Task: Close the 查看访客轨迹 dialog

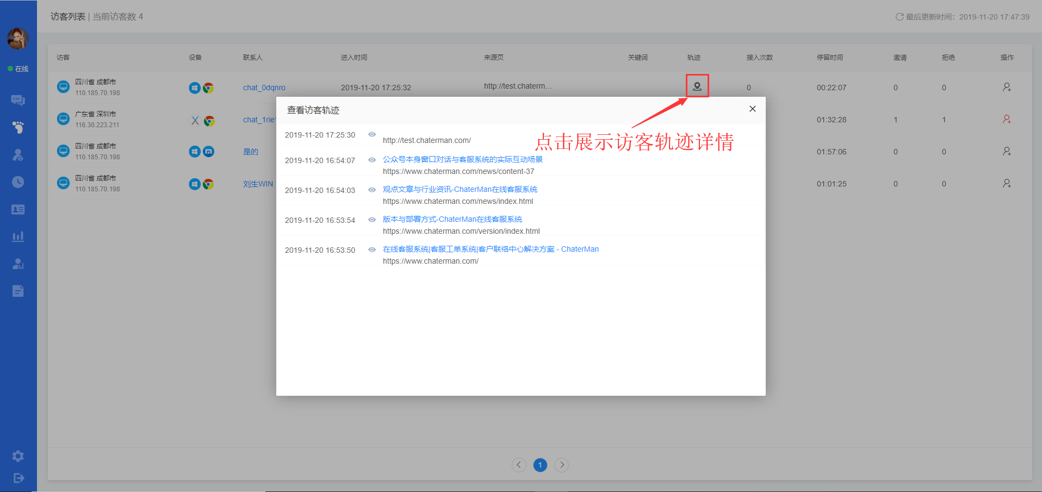Action: point(752,109)
